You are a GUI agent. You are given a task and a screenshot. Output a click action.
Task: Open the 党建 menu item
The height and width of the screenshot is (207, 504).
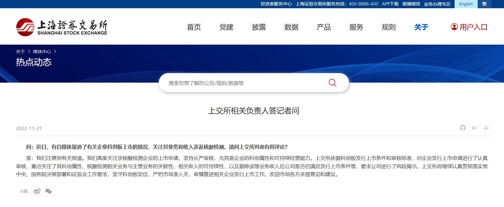[x=226, y=27]
